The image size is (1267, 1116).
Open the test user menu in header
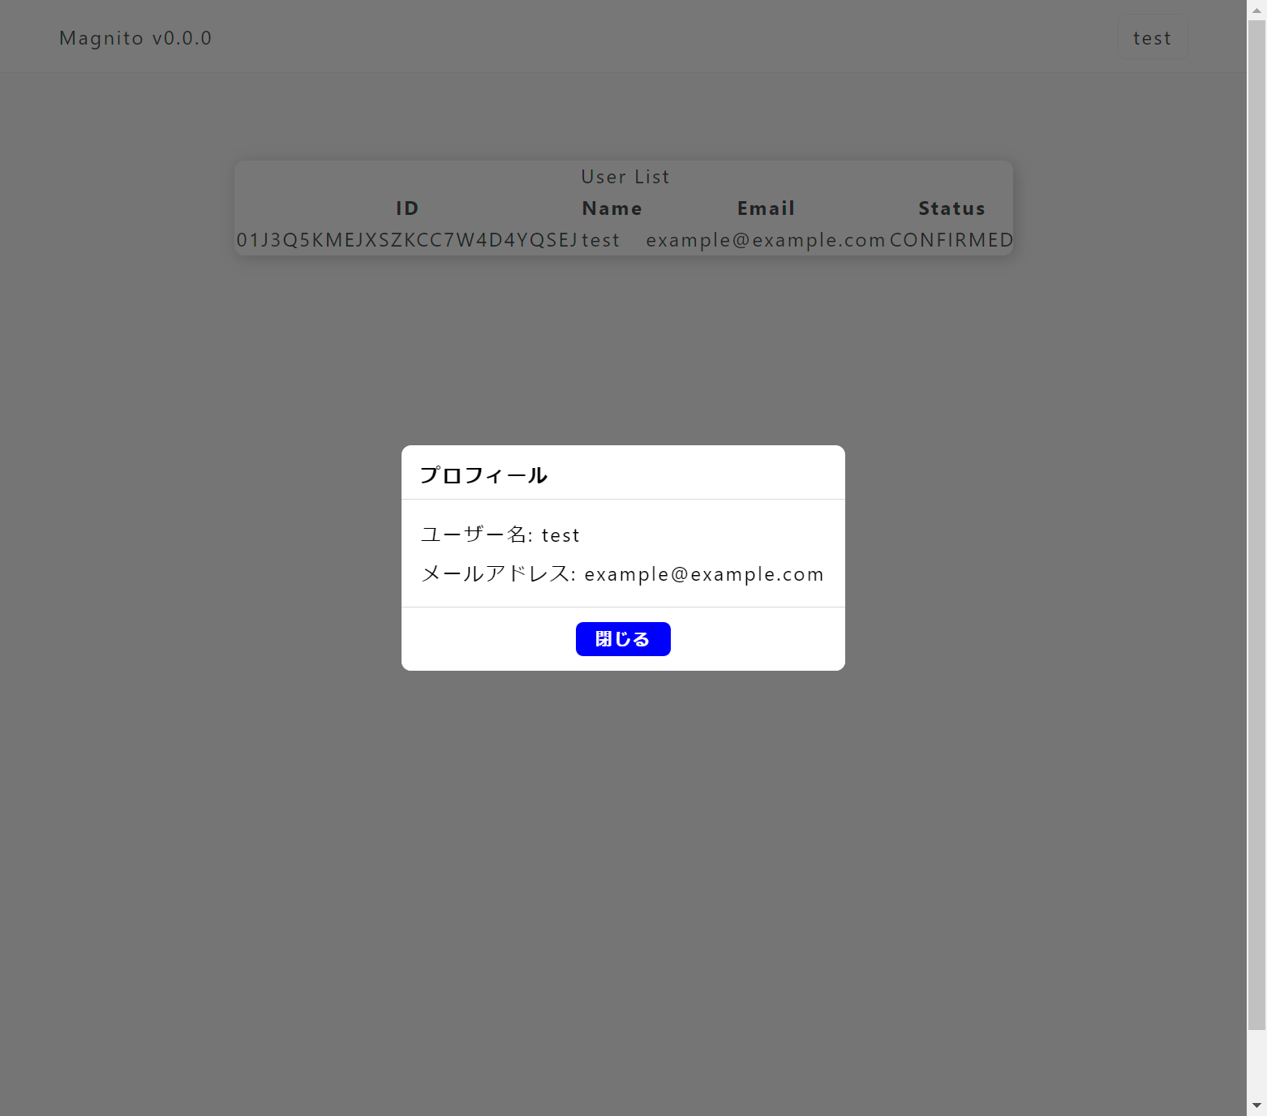coord(1152,38)
